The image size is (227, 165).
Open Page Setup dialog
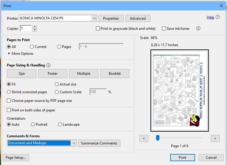tap(16, 158)
